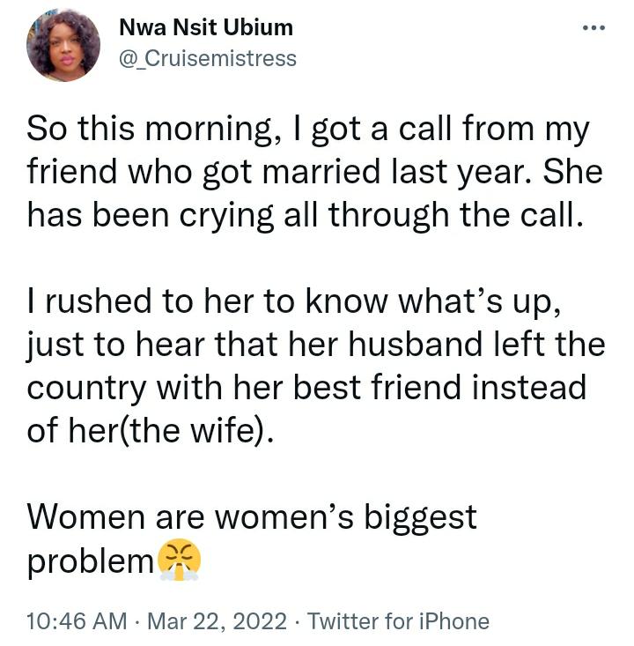
Task: Open Nwa Nsit Ubium's profile picture
Action: pyautogui.click(x=63, y=45)
